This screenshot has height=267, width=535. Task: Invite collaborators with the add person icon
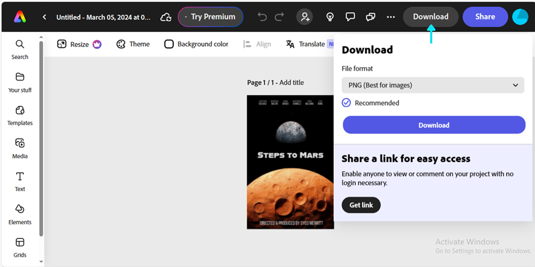point(305,17)
